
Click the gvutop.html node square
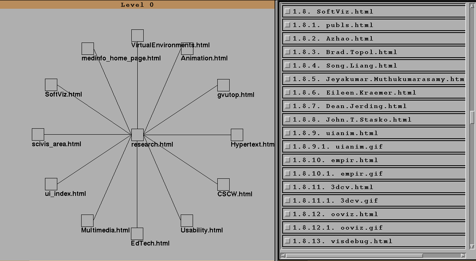point(223,85)
